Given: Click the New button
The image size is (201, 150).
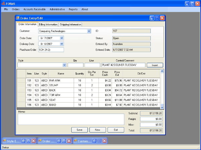Looking at the screenshot, I should 97,130.
